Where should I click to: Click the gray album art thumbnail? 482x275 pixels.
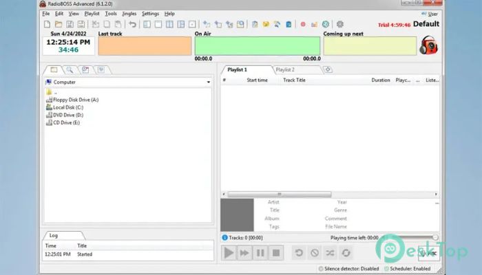pyautogui.click(x=237, y=214)
